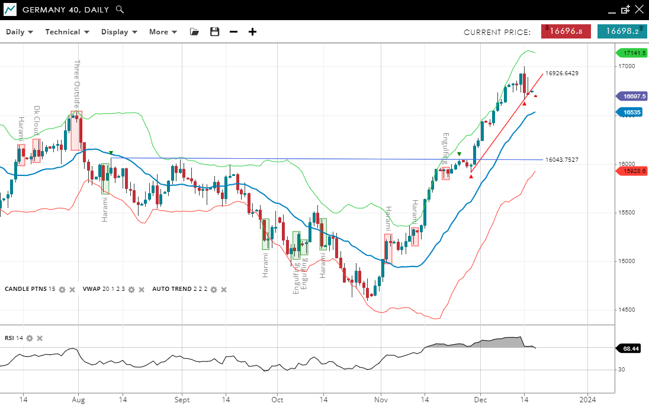Image resolution: width=649 pixels, height=407 pixels.
Task: Open RSI 14 settings gear
Action: (30, 338)
